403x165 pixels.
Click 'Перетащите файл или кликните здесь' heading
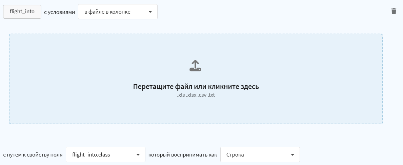click(196, 87)
